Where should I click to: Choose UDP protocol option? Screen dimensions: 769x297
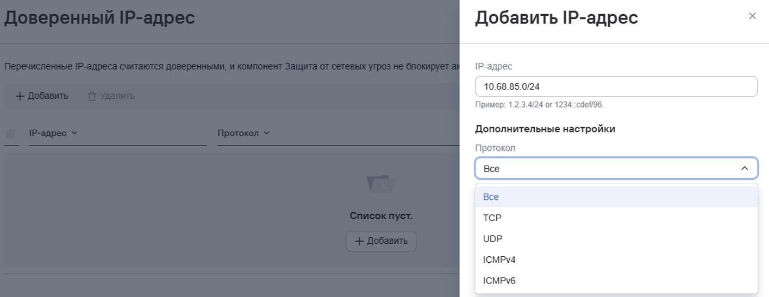click(x=616, y=239)
